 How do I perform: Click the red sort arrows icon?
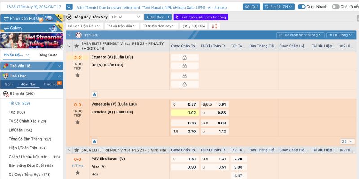(x=215, y=26)
